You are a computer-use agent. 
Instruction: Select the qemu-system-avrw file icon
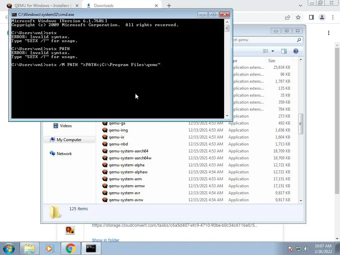coord(105,200)
